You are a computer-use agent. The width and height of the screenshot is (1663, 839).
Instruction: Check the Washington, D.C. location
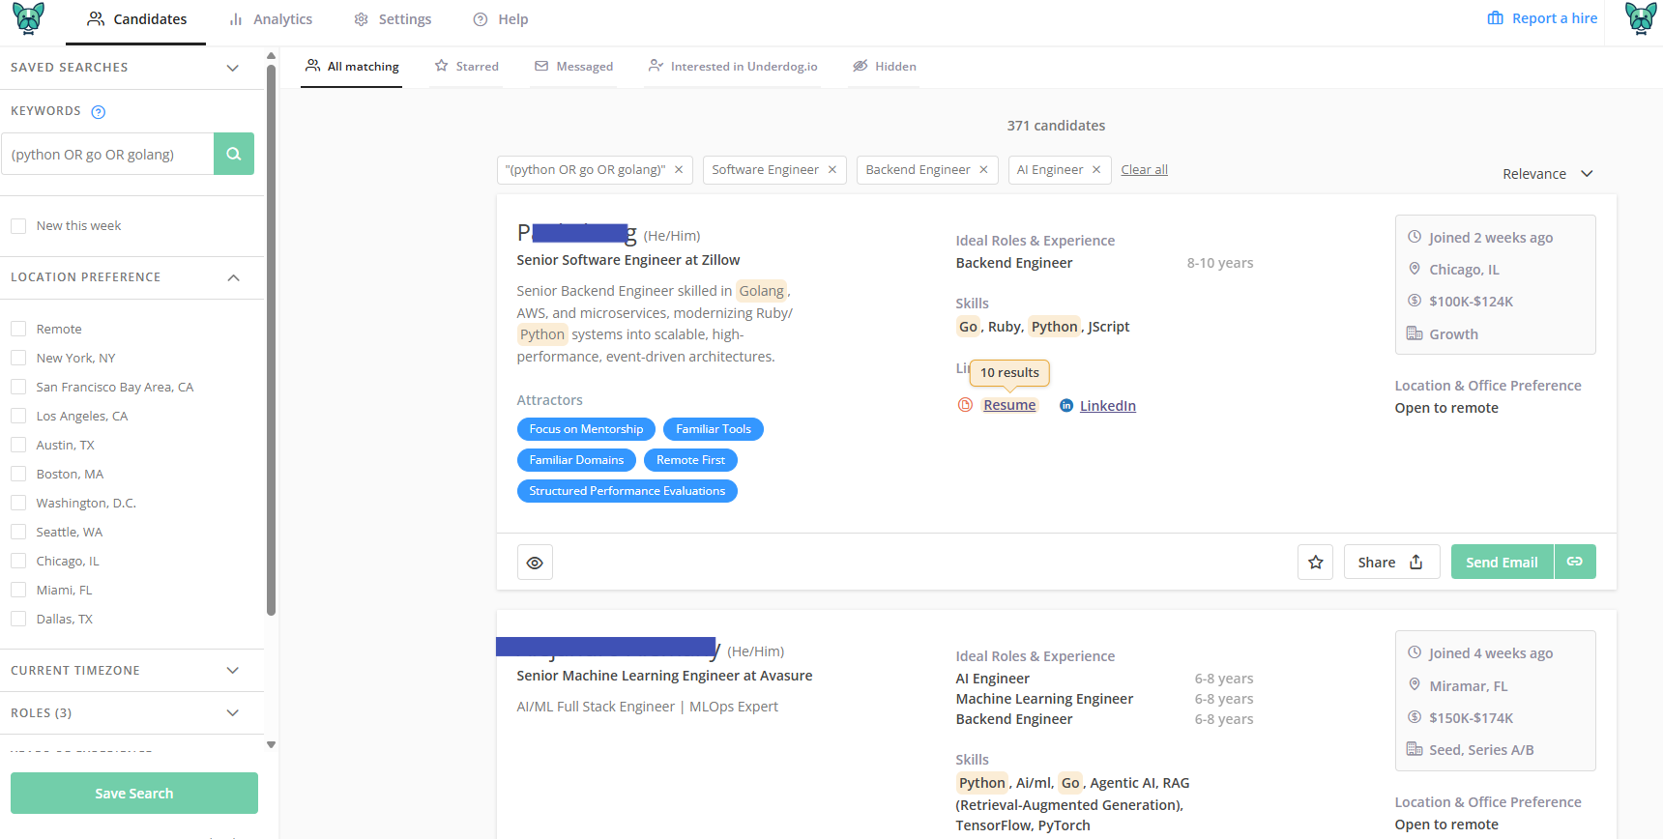click(18, 504)
